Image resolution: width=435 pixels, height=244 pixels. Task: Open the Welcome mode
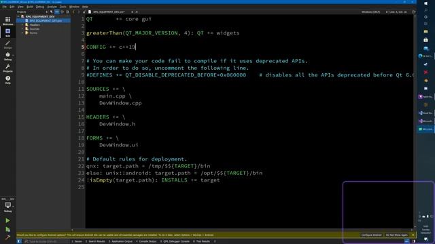pos(7,21)
